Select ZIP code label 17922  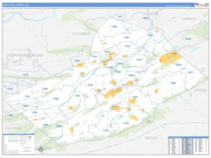point(126,123)
